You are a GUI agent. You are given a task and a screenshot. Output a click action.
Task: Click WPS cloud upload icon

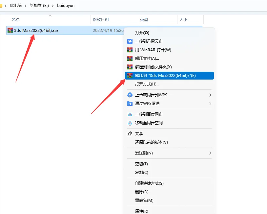[x=130, y=95]
